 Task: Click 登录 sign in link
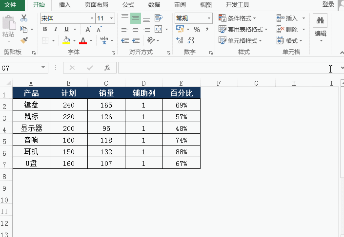(x=328, y=4)
